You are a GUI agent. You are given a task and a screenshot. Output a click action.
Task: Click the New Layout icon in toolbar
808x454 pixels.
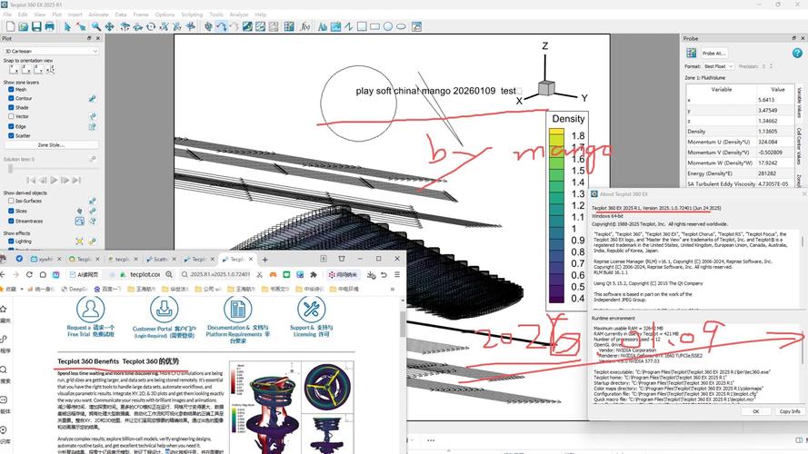point(11,26)
